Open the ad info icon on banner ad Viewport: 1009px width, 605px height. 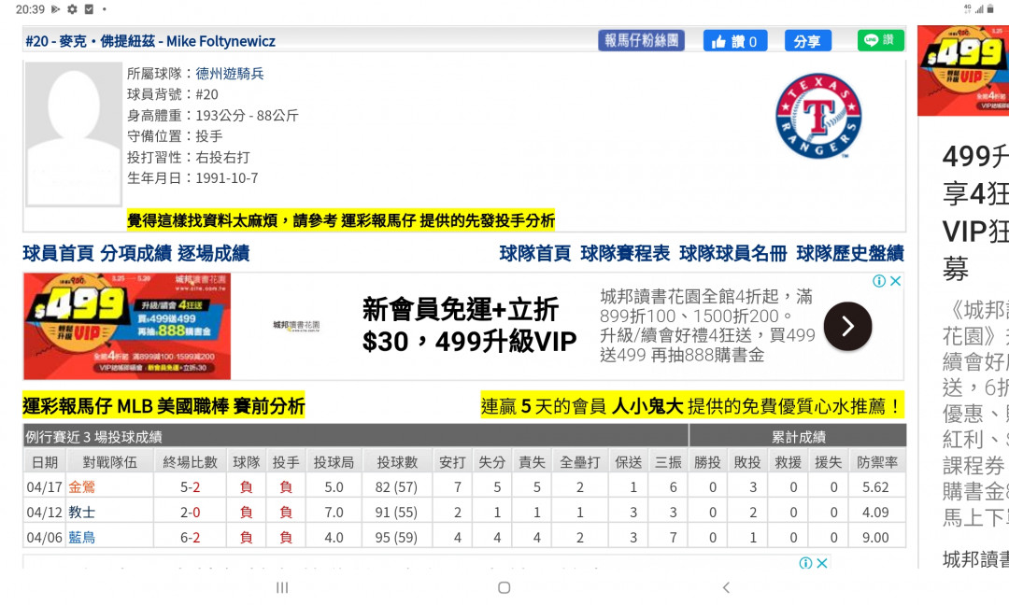pyautogui.click(x=879, y=281)
